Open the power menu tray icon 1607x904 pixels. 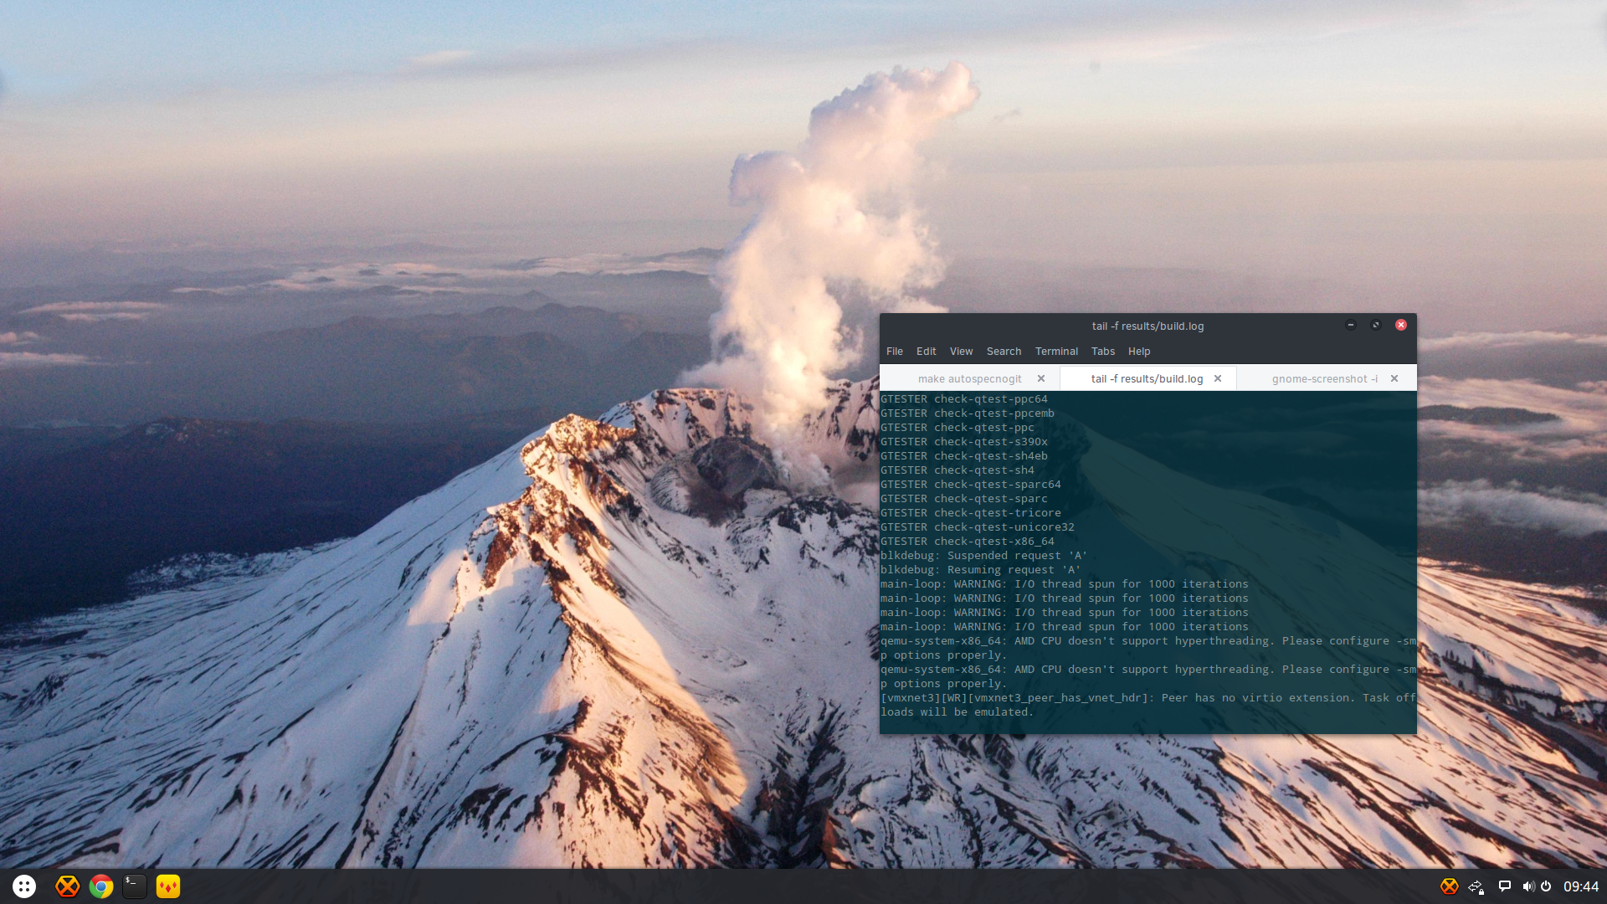1546,886
